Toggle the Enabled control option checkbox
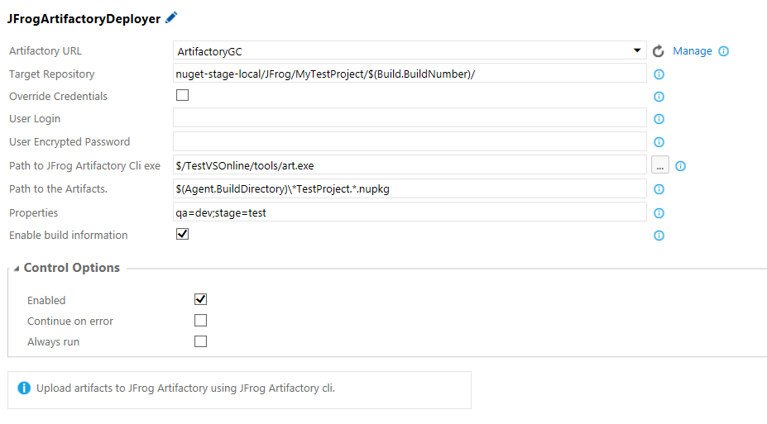Screen dimensions: 767x424 (x=200, y=299)
